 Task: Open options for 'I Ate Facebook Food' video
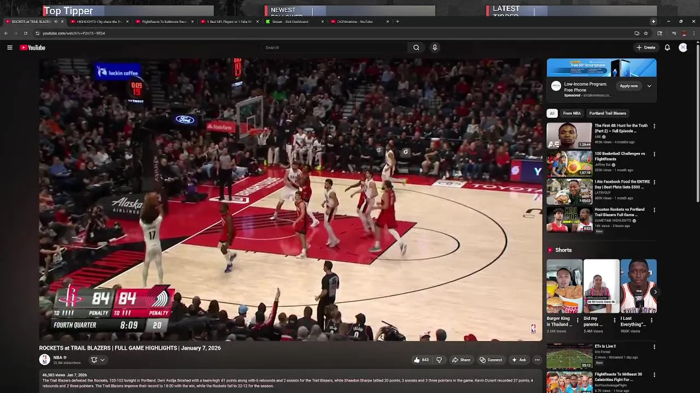coord(654,182)
